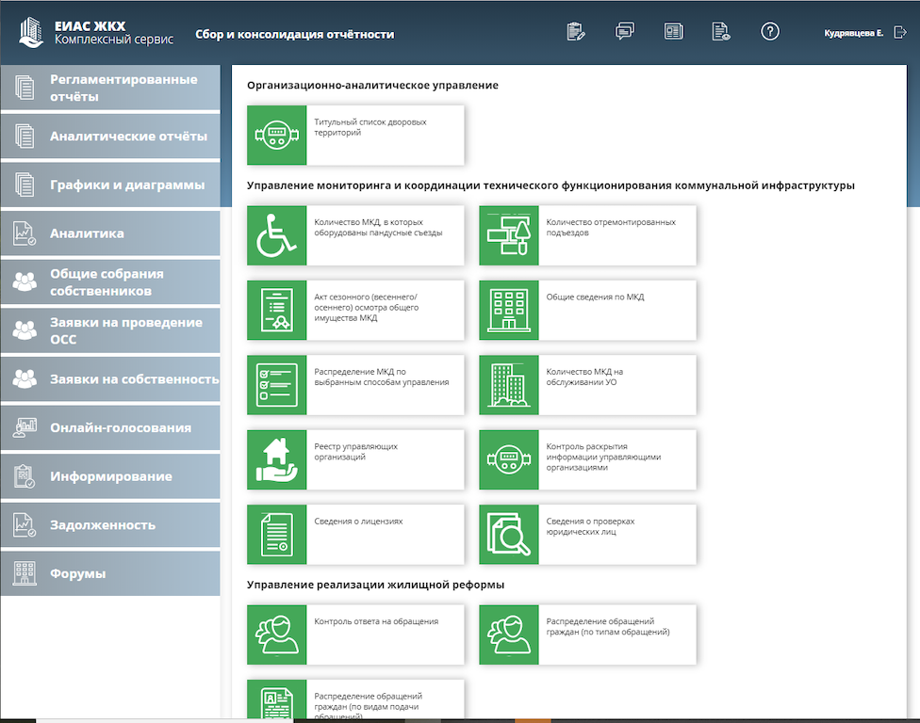
Task: Click the clipboard with pencil header icon
Action: pos(576,31)
